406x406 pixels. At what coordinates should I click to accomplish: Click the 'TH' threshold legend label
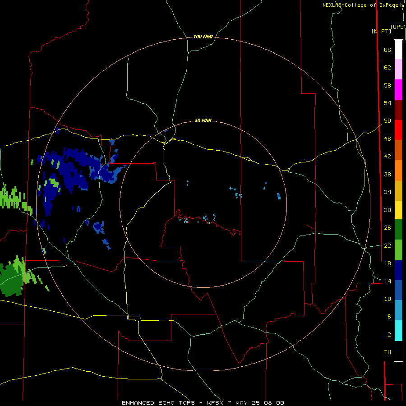point(388,352)
